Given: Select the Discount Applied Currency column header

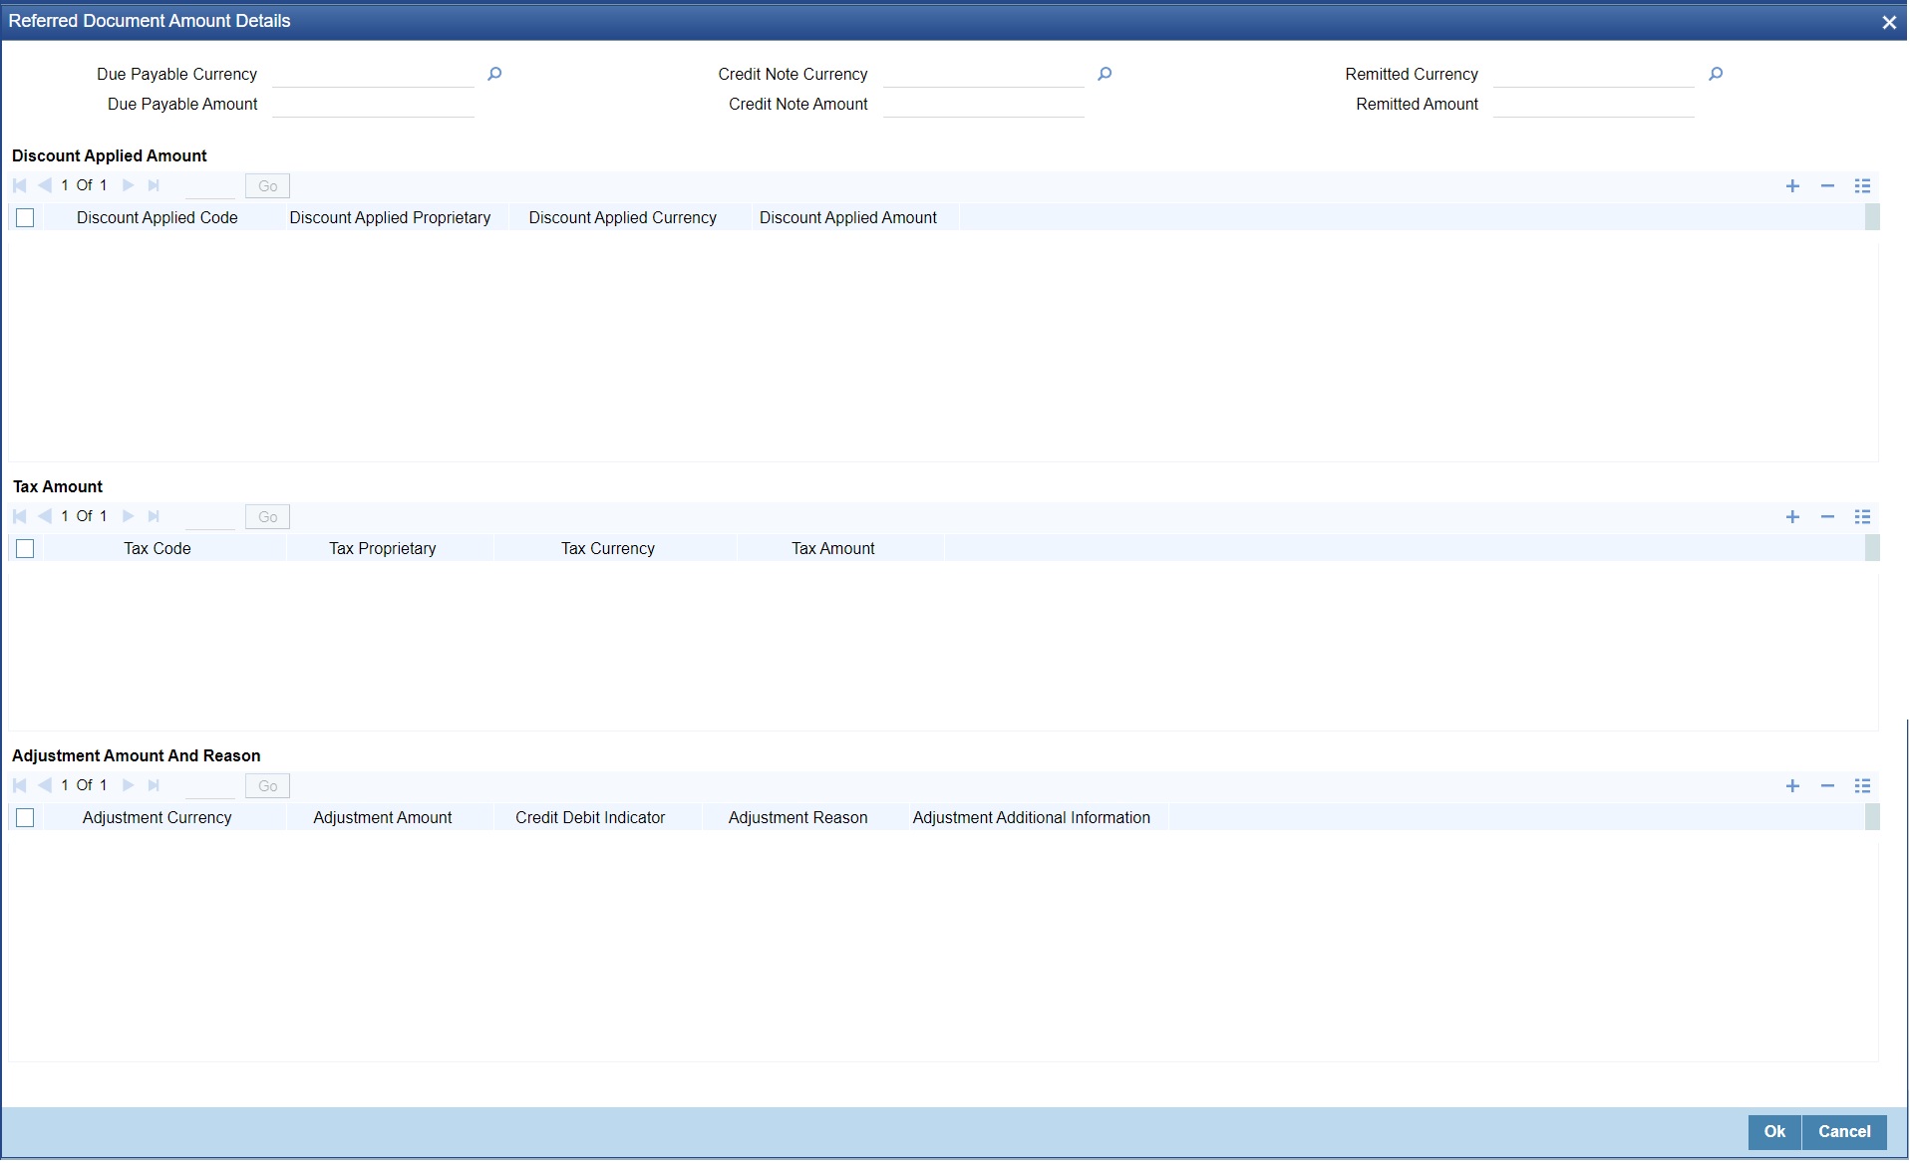Looking at the screenshot, I should coord(623,217).
